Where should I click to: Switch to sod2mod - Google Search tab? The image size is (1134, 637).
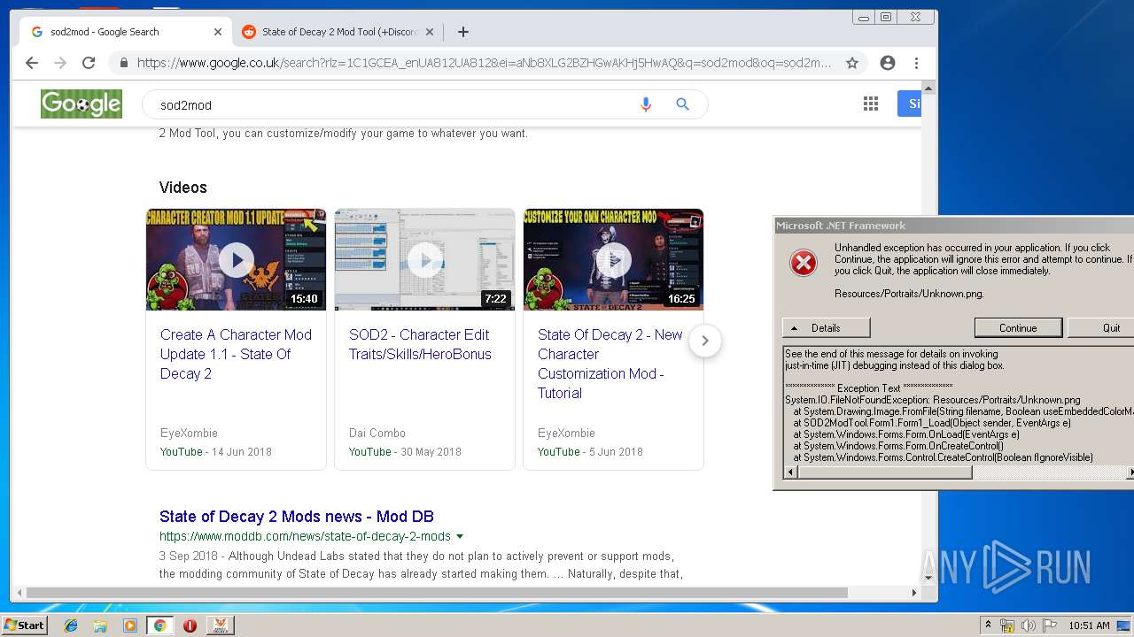click(125, 32)
